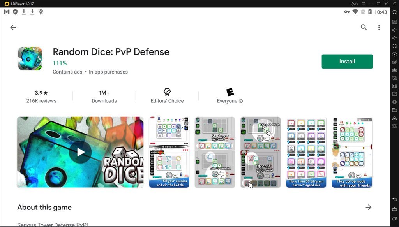399x227 pixels.
Task: Click the 'In-app purchases' label
Action: (x=108, y=72)
